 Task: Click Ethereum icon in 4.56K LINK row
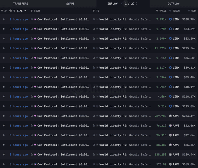4,96
